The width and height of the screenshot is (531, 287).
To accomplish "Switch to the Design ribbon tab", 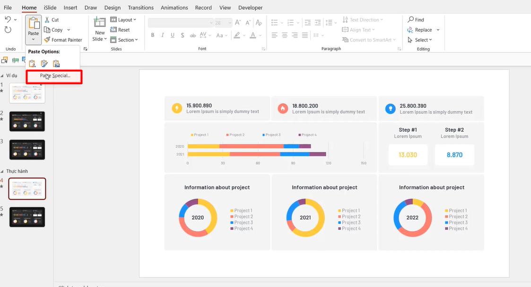I will click(112, 7).
